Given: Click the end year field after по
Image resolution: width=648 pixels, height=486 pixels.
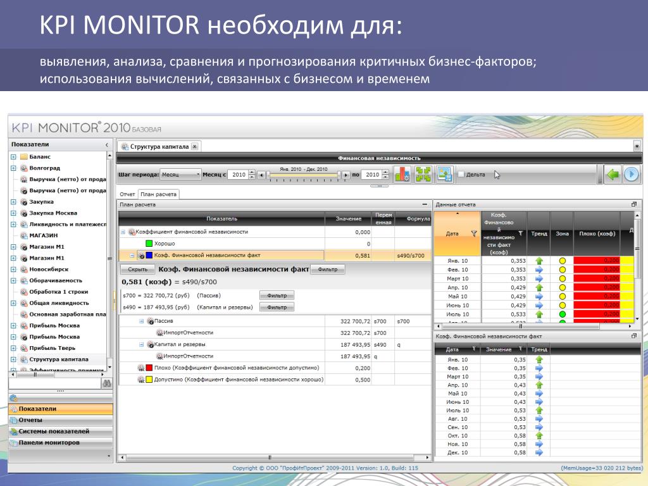Looking at the screenshot, I should pyautogui.click(x=372, y=175).
